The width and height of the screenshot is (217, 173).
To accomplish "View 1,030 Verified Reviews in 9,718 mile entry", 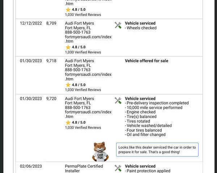I will tap(83, 90).
